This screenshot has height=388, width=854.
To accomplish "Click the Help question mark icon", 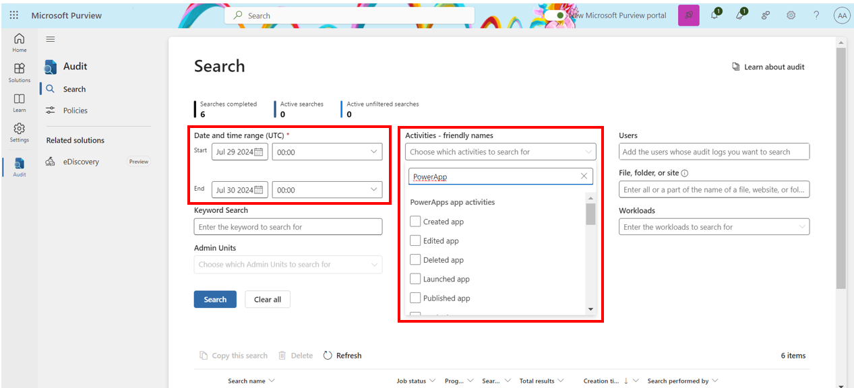I will point(816,15).
